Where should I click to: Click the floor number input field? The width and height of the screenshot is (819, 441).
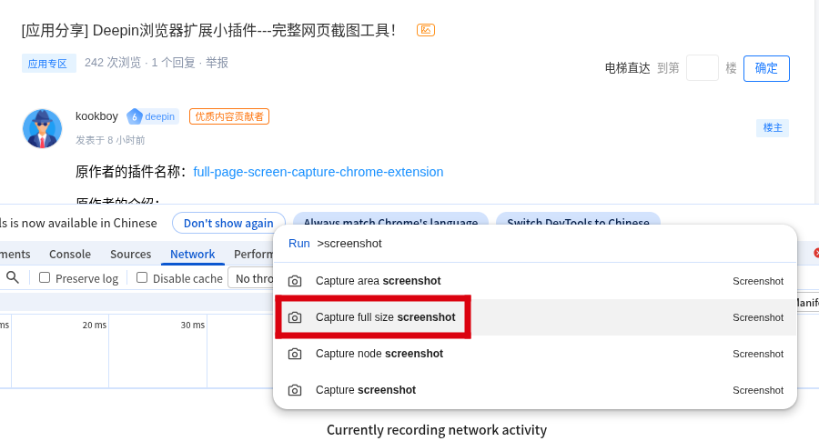tap(703, 68)
